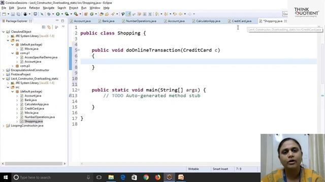Open the Navigate menu
This screenshot has width=325, height=182.
coord(49,8)
